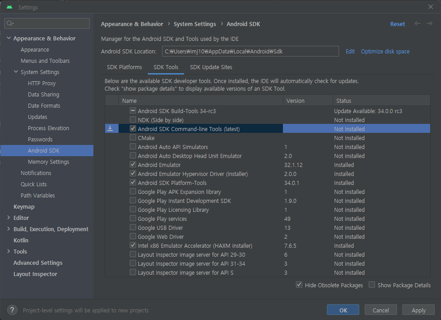The width and height of the screenshot is (441, 320).
Task: Sort by Version column header
Action: 308,101
